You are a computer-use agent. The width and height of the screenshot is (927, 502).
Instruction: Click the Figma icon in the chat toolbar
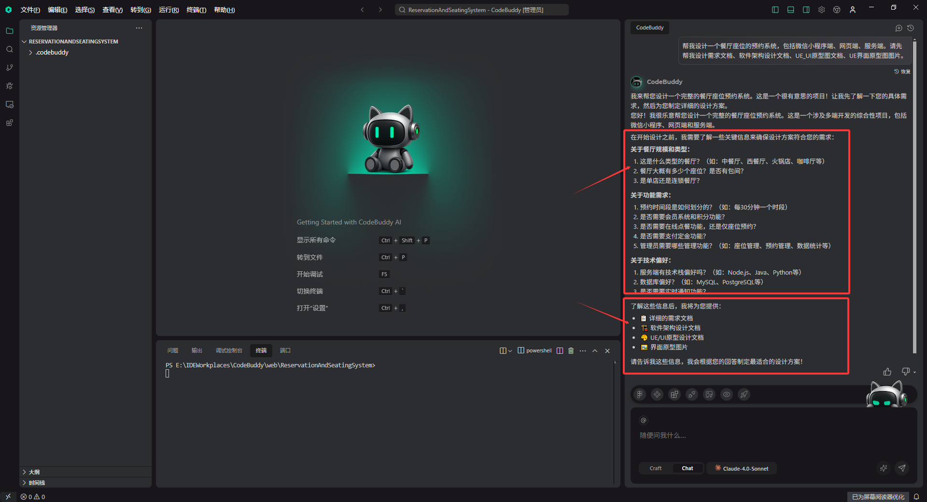click(640, 394)
